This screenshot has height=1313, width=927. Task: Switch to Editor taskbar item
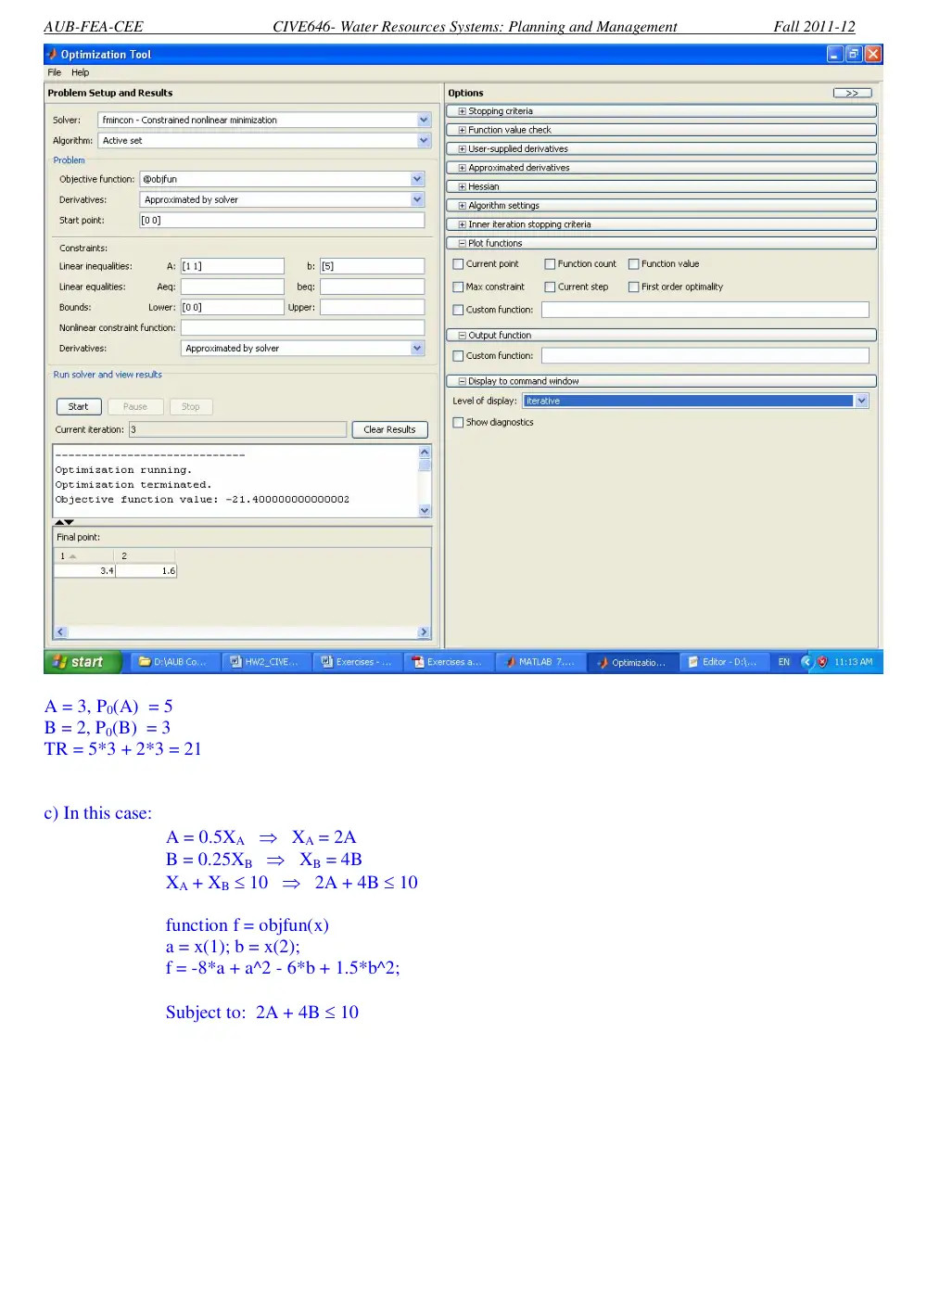pyautogui.click(x=724, y=662)
